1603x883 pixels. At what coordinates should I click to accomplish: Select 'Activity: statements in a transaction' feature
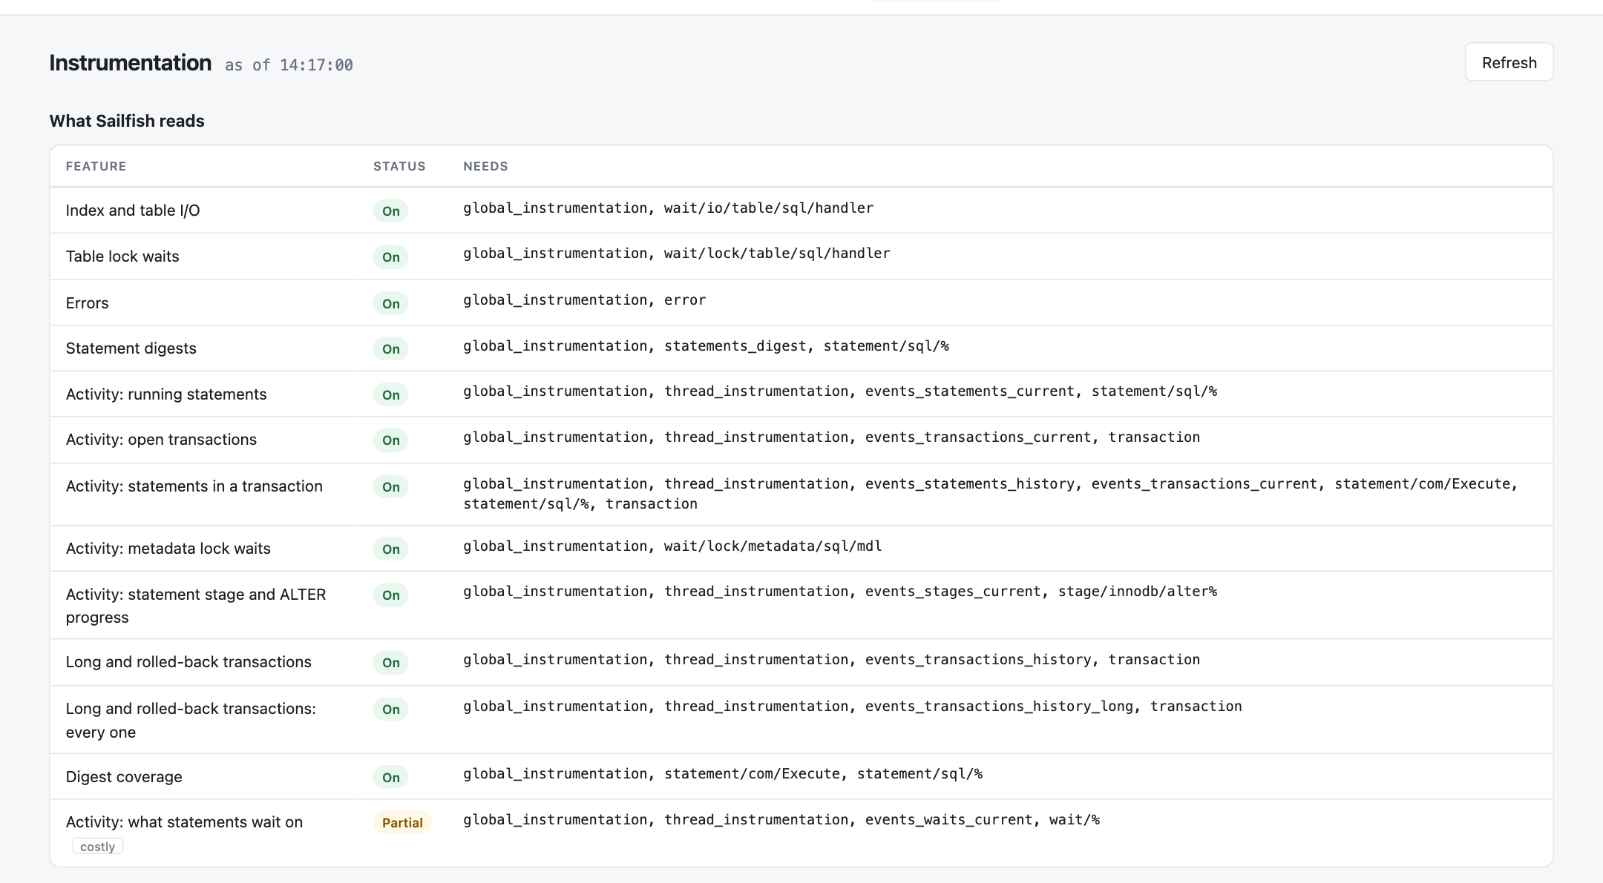[194, 486]
